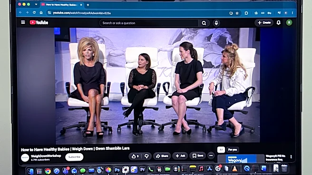
Task: Click the Create button
Action: (264, 23)
